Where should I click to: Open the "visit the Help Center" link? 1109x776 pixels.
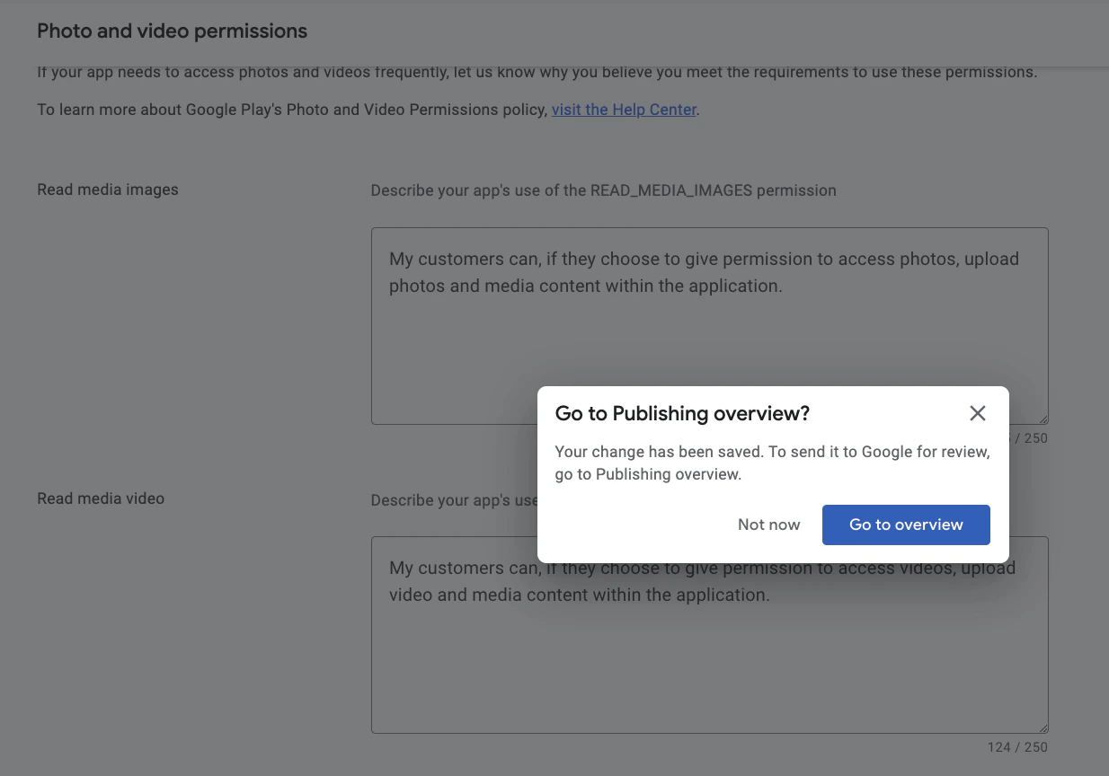click(x=624, y=109)
